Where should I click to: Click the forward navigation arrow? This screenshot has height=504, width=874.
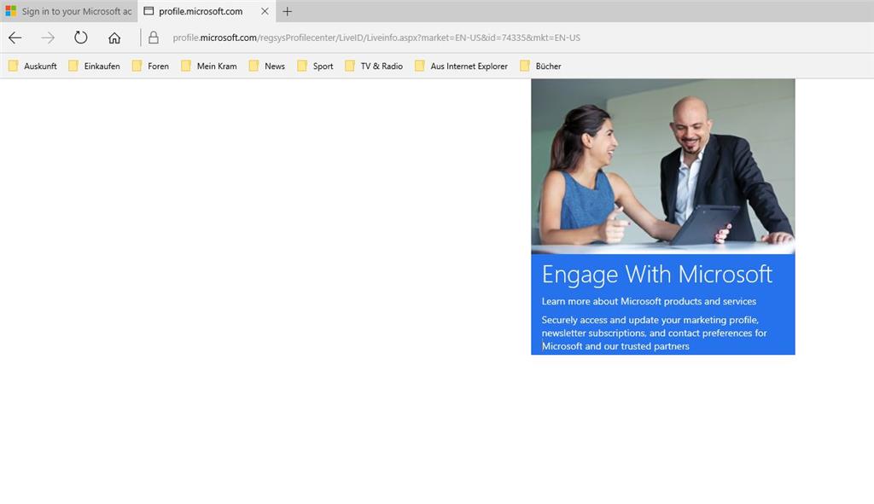[x=48, y=38]
